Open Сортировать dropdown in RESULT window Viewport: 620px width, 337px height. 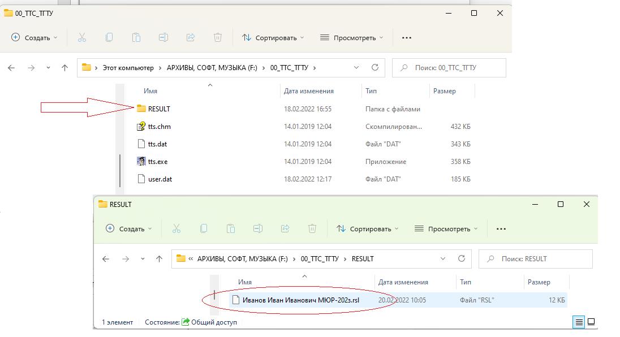pos(368,229)
